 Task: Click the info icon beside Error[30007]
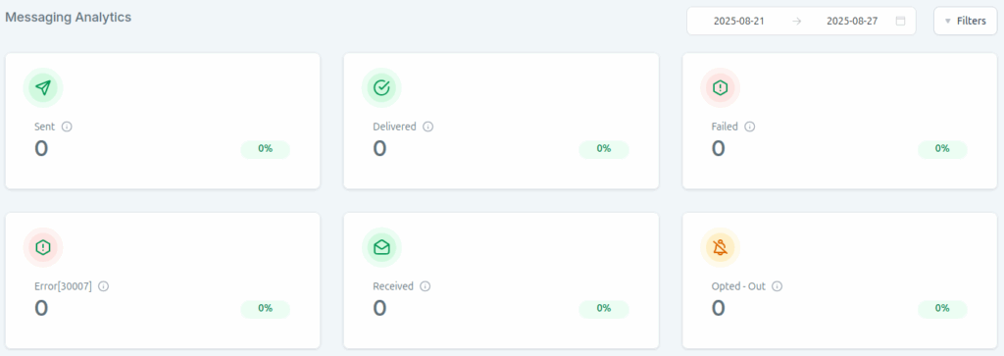[104, 286]
